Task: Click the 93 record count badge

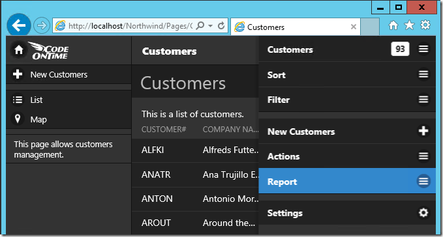Action: 400,49
